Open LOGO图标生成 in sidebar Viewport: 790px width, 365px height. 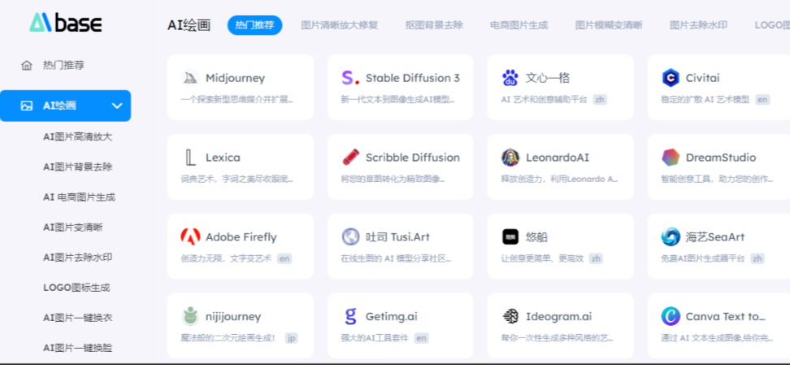click(76, 288)
